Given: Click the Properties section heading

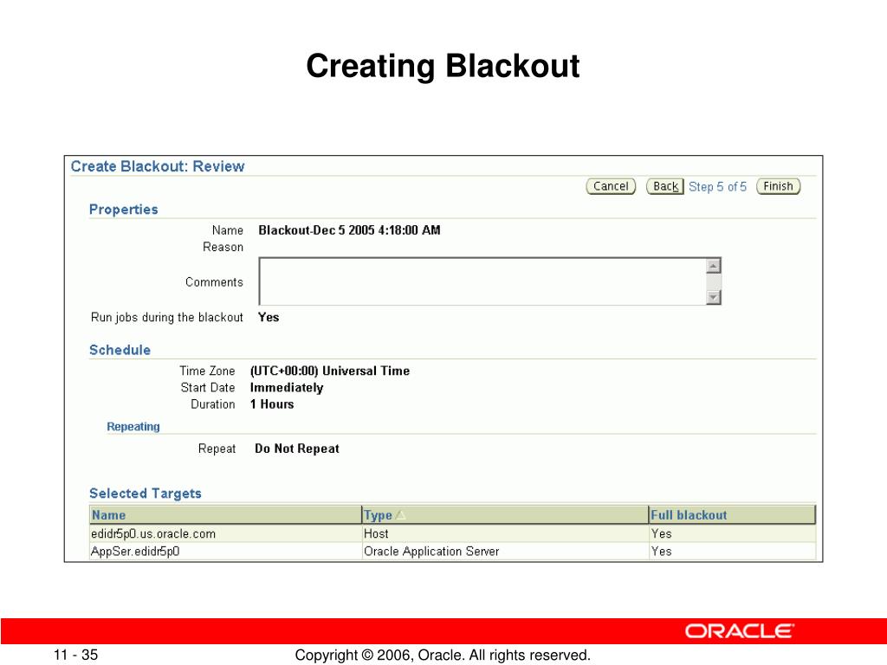Looking at the screenshot, I should click(124, 210).
